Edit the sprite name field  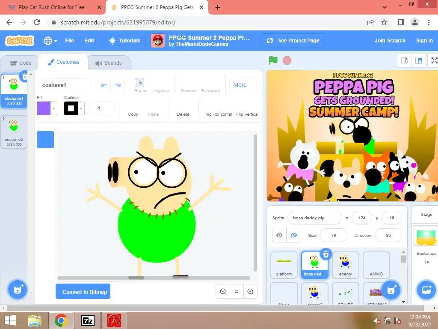[x=314, y=218]
